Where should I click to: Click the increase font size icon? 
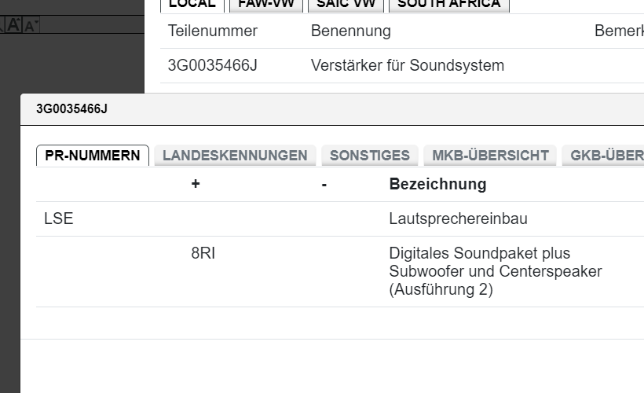[14, 25]
